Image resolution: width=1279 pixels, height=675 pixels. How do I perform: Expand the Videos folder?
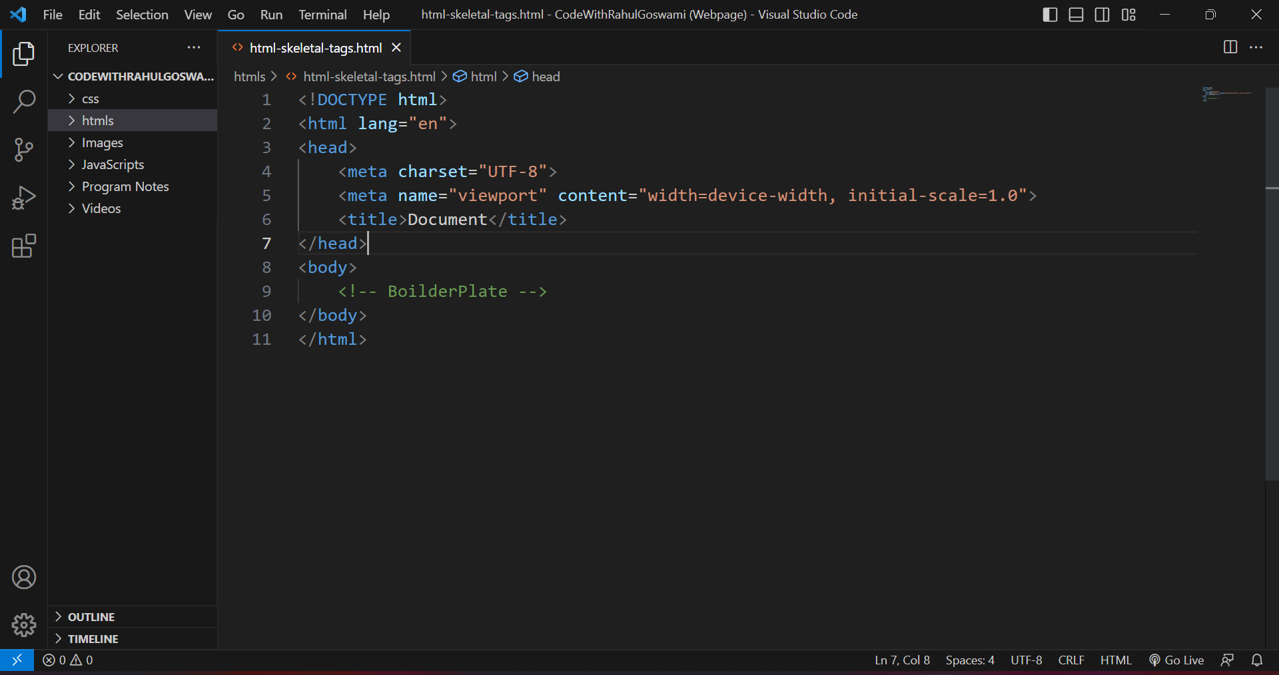[133, 208]
